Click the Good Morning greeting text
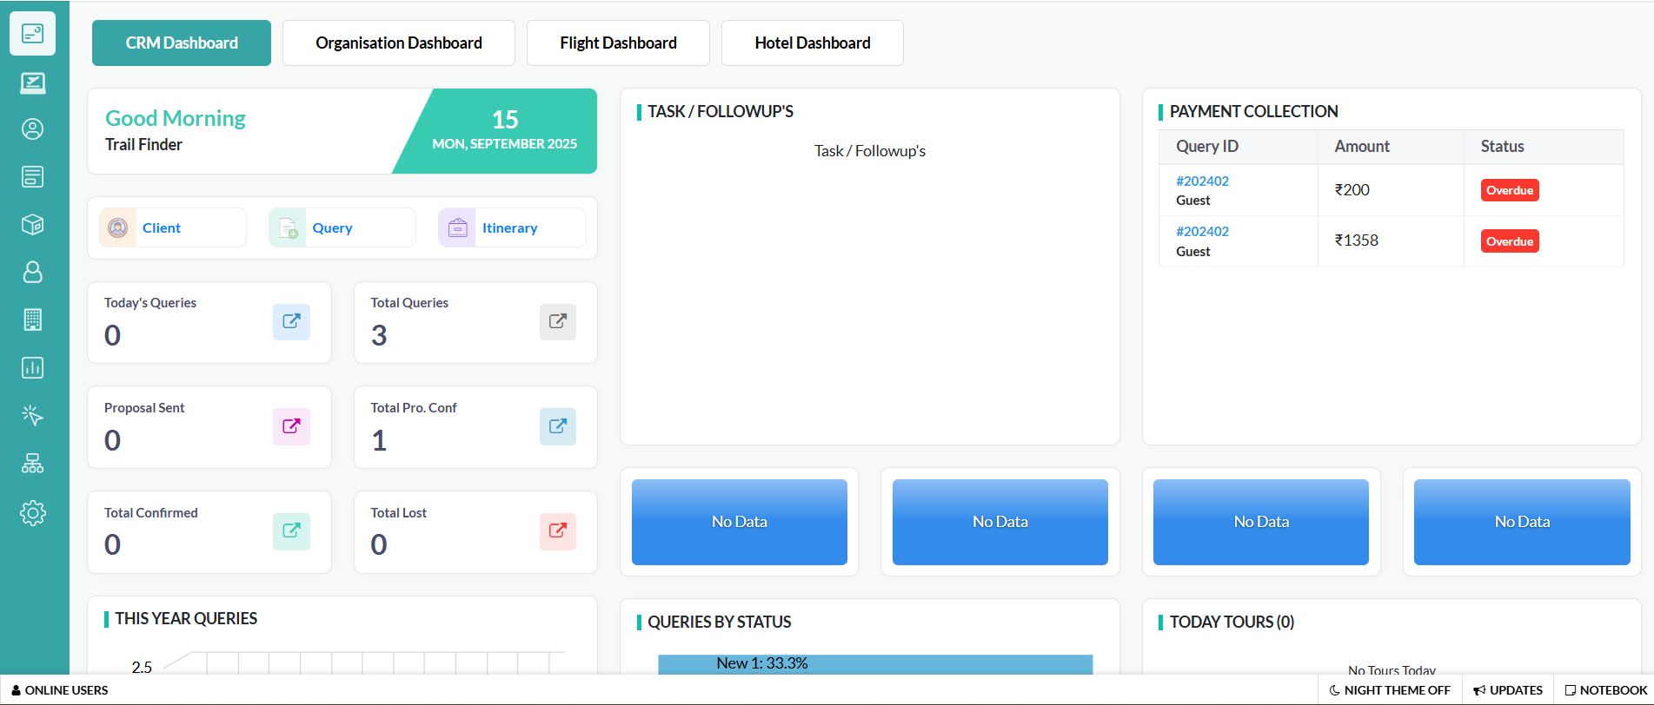 [x=176, y=118]
